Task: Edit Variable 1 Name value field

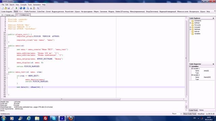Action: tap(209, 71)
